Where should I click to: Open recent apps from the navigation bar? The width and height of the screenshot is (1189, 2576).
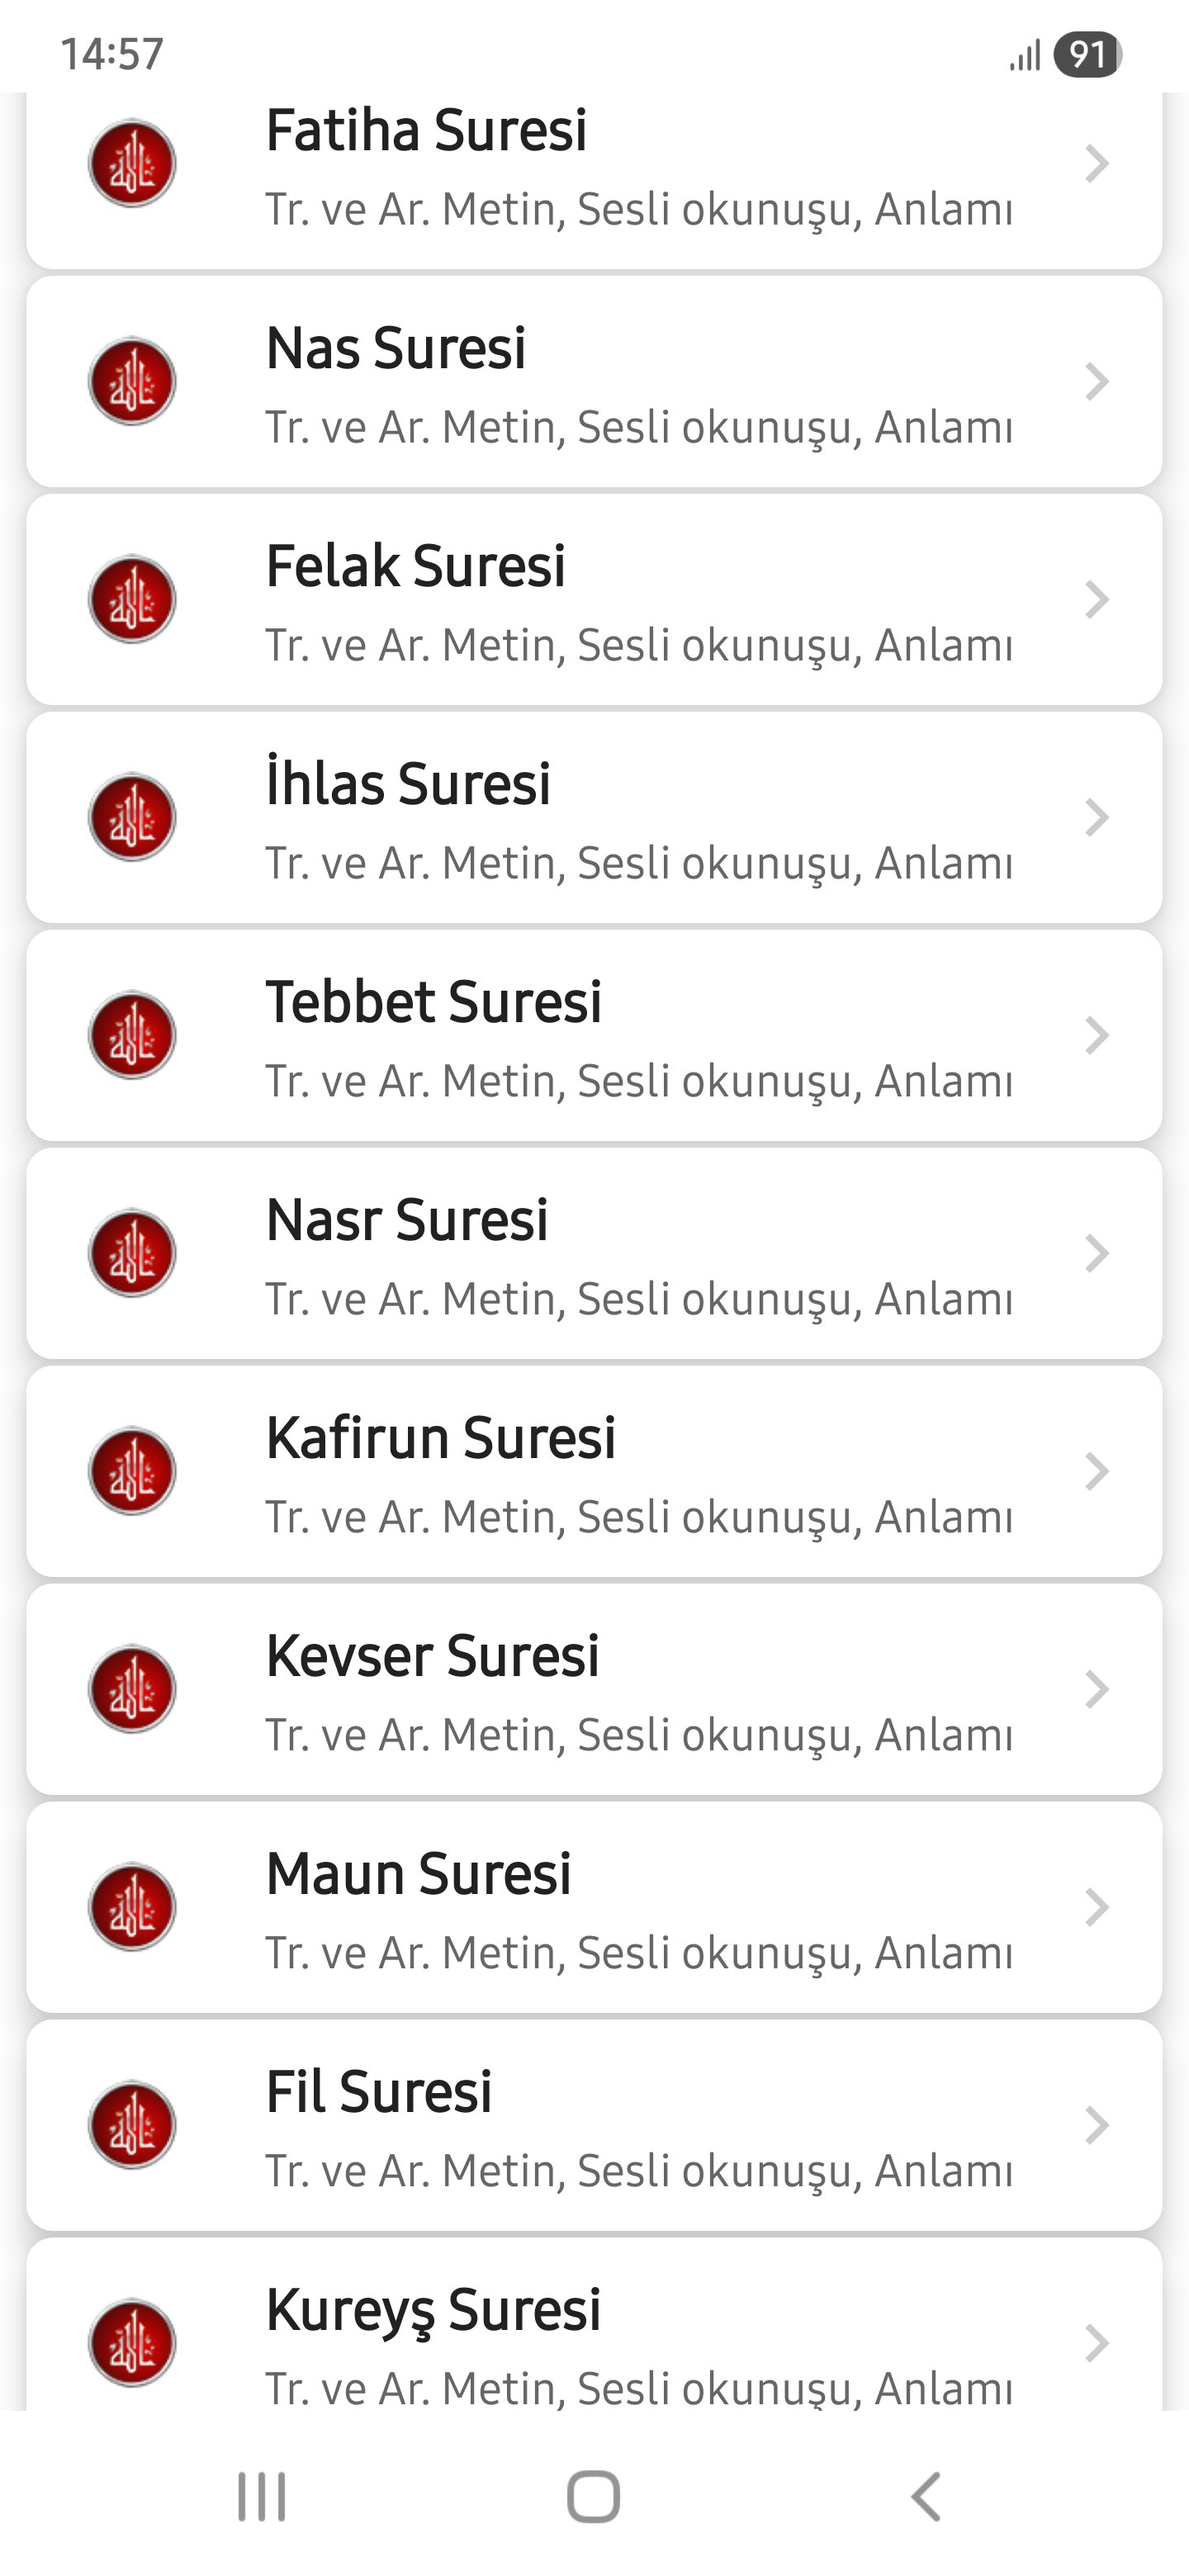(x=261, y=2496)
